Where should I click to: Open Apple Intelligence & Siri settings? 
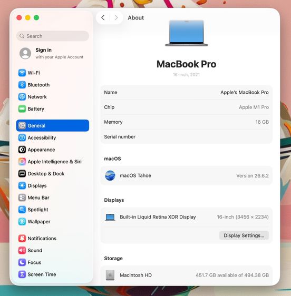point(53,162)
